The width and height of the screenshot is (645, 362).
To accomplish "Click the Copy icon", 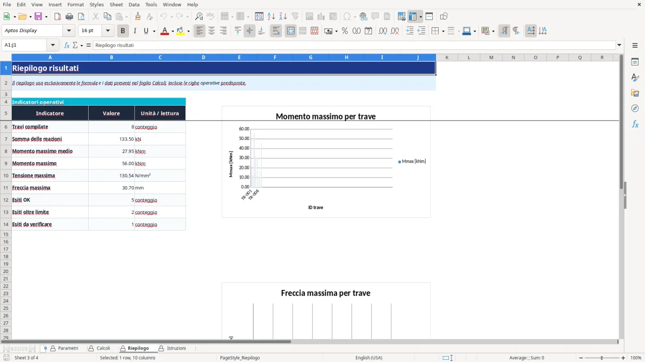I will (107, 17).
